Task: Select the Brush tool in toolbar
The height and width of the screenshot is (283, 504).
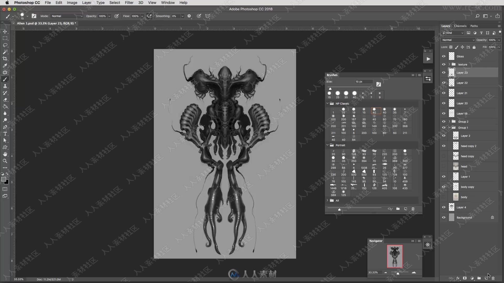Action: 5,79
